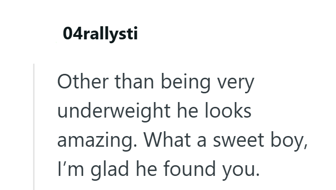Screen dimensions: 336x190
Task: Click the word 'glad' in the last line
Action: point(110,170)
